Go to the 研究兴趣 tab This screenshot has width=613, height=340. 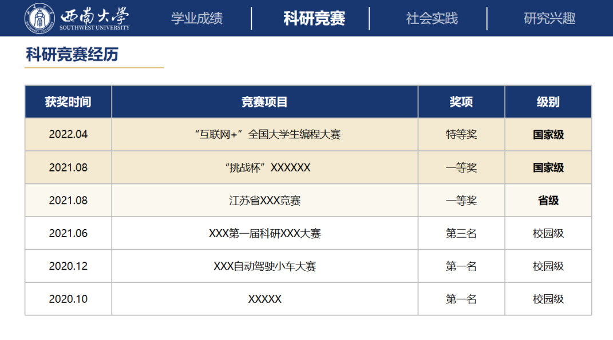coord(549,18)
